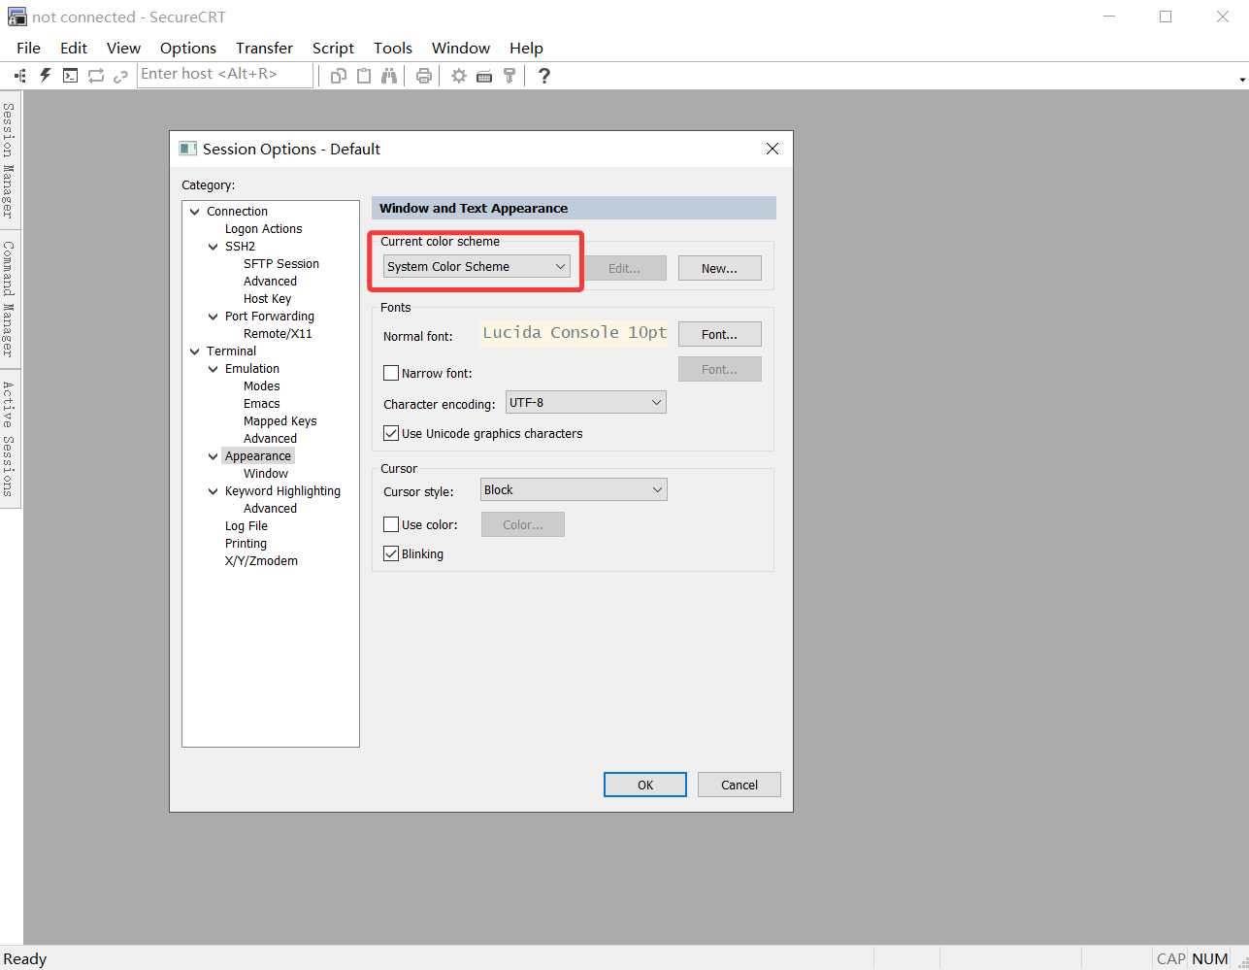Image resolution: width=1249 pixels, height=970 pixels.
Task: Close the Session Options dialog
Action: coord(772,149)
